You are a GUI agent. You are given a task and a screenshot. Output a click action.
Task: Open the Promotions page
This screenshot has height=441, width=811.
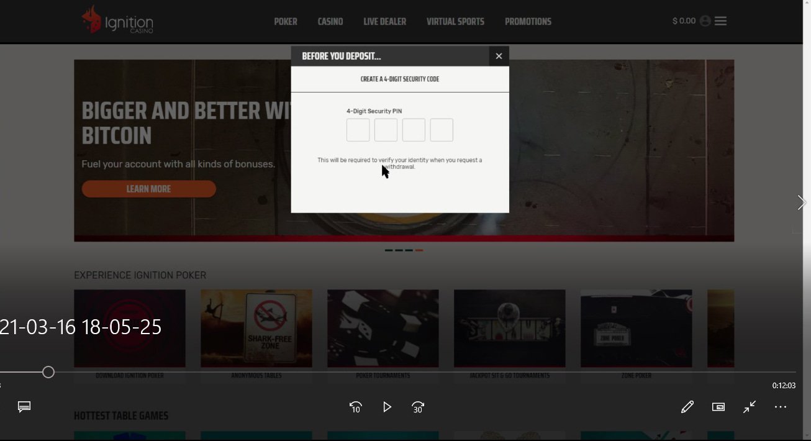(528, 22)
